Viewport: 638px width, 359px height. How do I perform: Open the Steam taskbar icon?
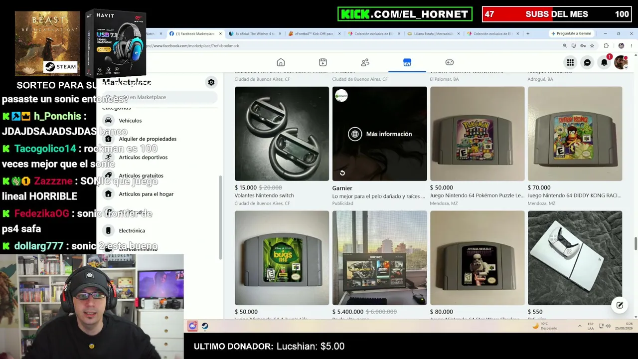[x=205, y=326]
